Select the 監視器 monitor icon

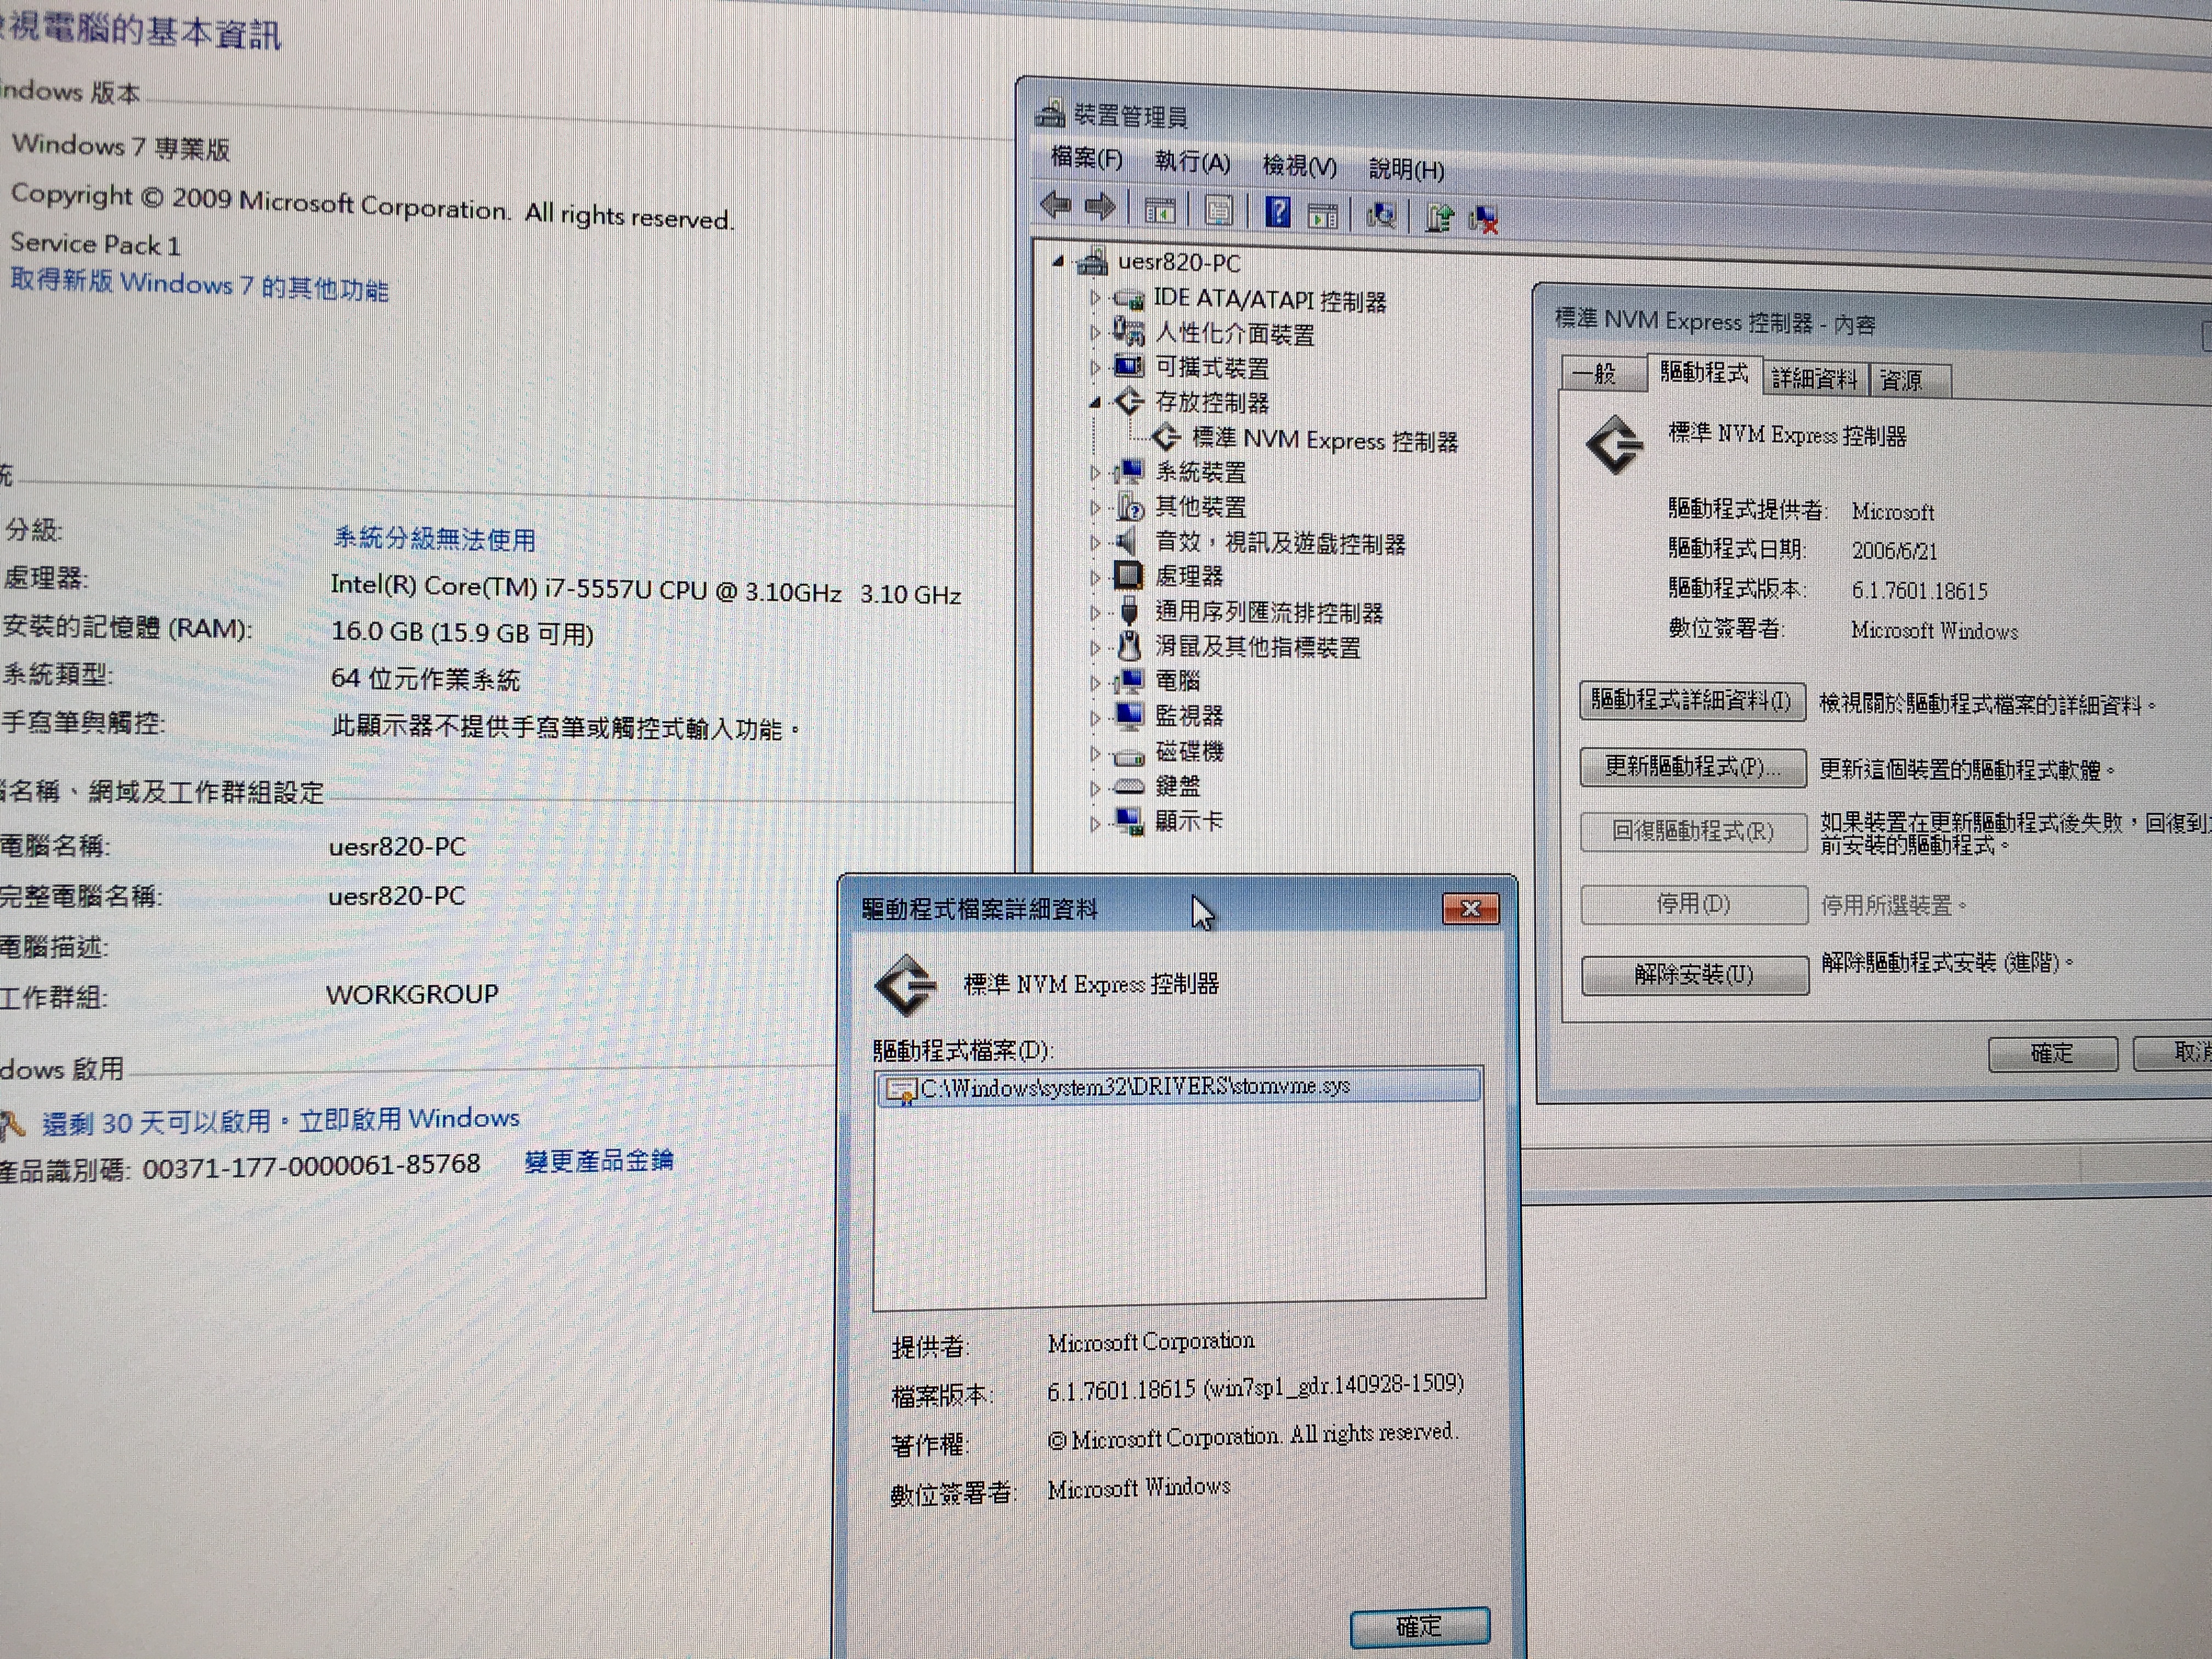click(1129, 715)
